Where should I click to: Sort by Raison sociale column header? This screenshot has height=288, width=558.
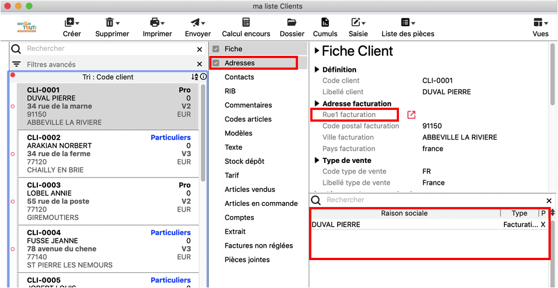coord(404,213)
